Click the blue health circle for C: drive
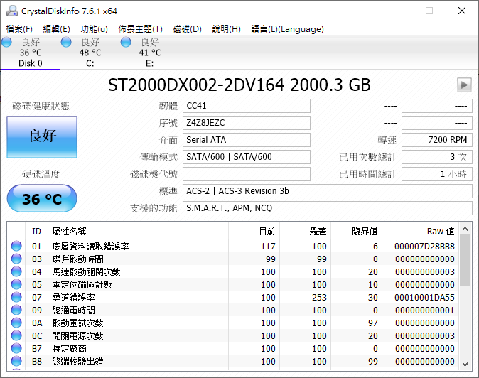The image size is (479, 378). tap(66, 42)
